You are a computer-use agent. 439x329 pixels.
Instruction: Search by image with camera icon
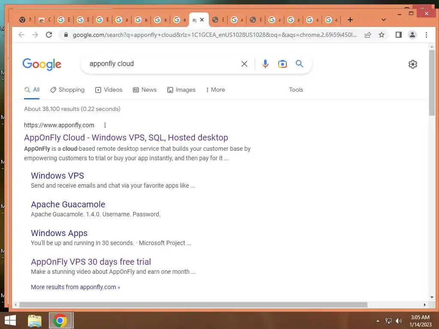pos(282,64)
